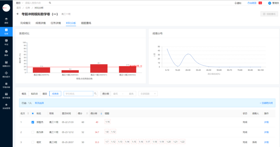Open 详情 for 郑智杰 row
This screenshot has height=147, width=280.
pyautogui.click(x=266, y=122)
